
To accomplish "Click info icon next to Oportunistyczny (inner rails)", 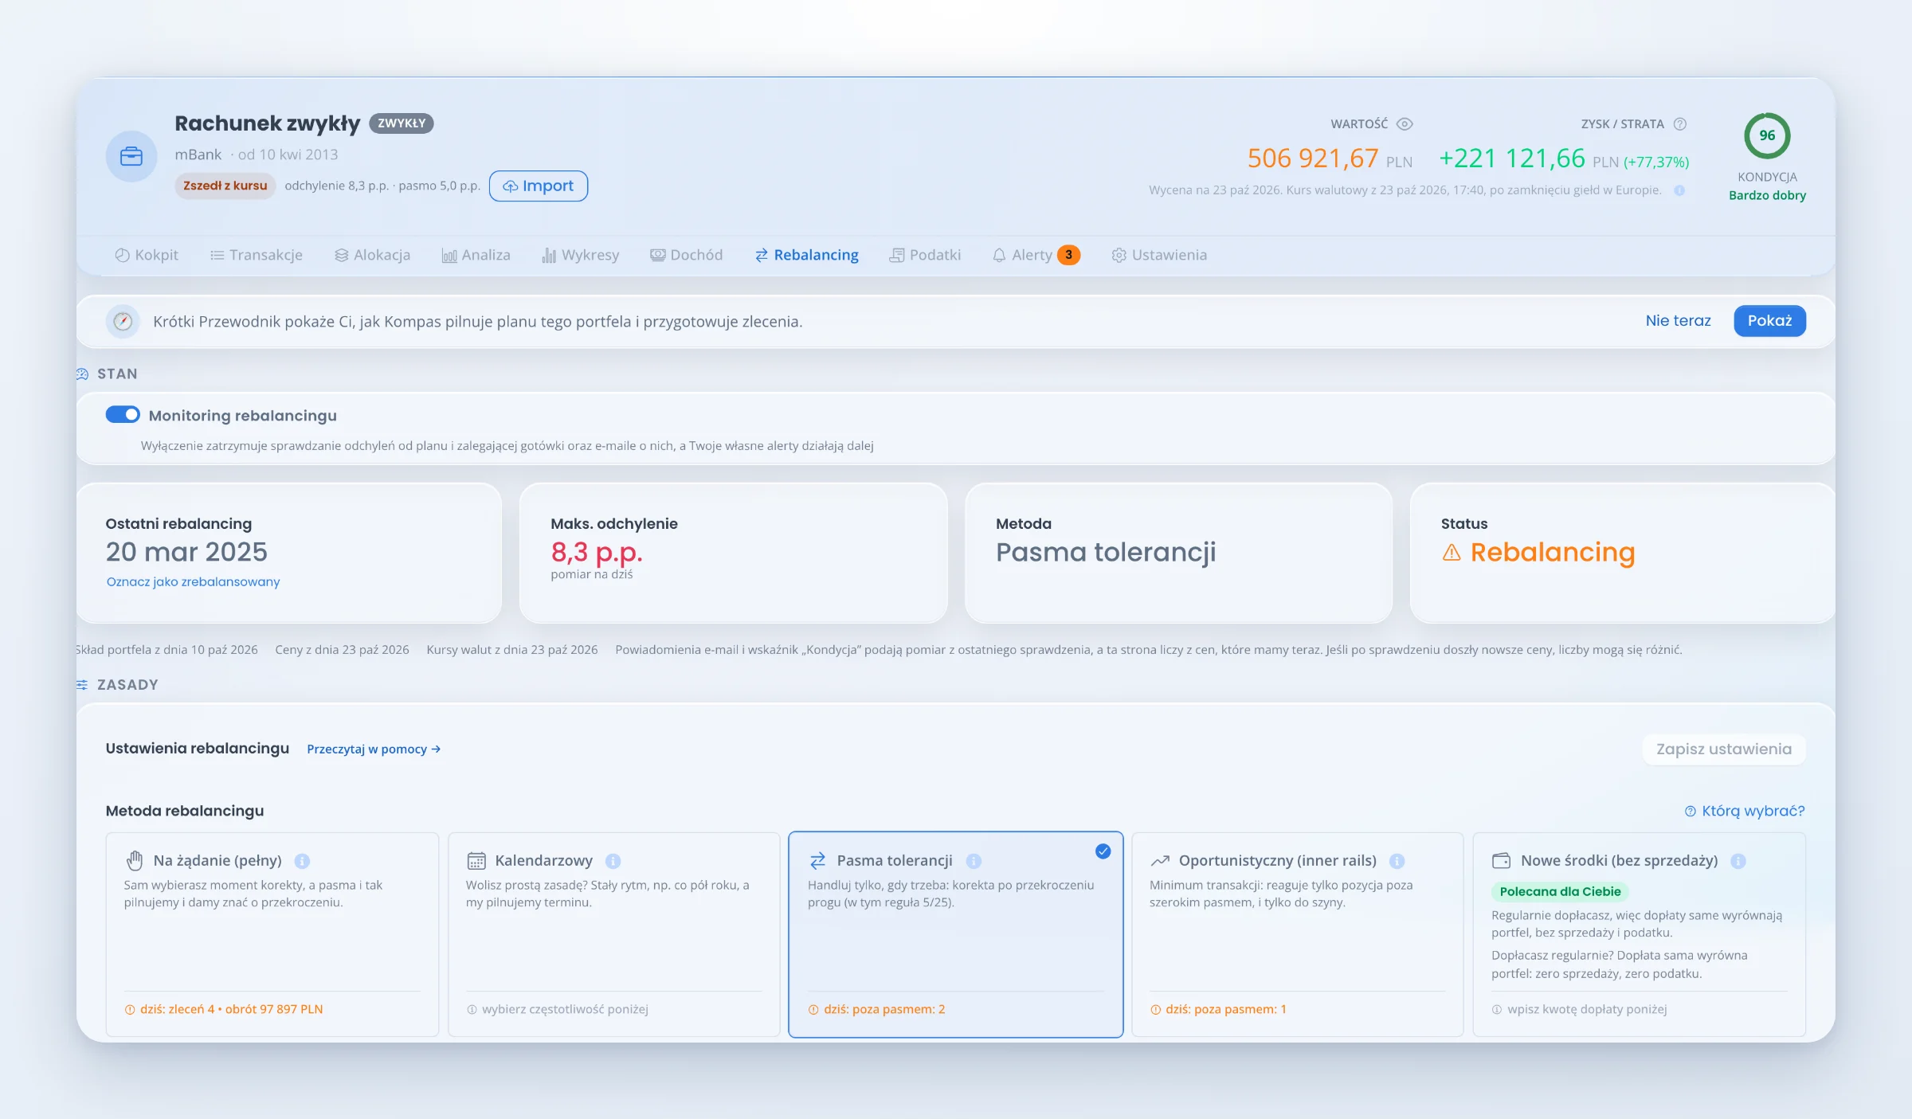I will pyautogui.click(x=1397, y=861).
